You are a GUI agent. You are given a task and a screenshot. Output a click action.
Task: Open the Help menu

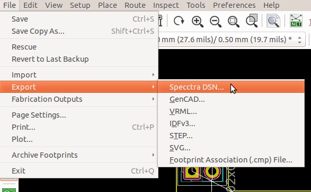[271, 5]
